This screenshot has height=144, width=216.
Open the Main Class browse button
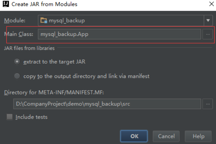(208, 34)
